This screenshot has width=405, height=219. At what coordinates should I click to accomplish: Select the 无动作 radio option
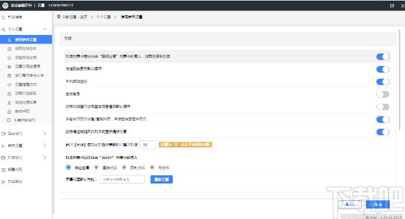[152, 168]
